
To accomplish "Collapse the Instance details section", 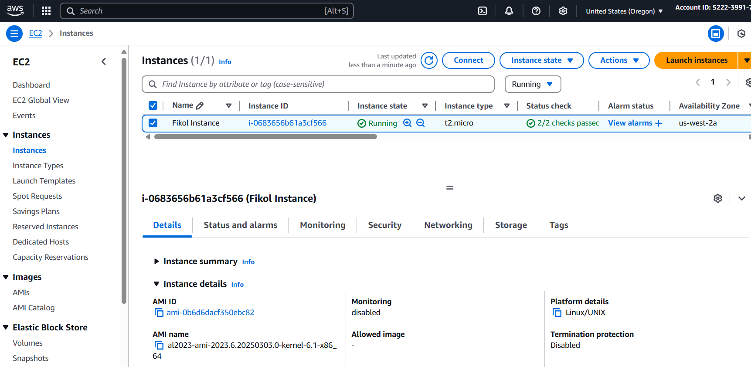I will [x=156, y=284].
